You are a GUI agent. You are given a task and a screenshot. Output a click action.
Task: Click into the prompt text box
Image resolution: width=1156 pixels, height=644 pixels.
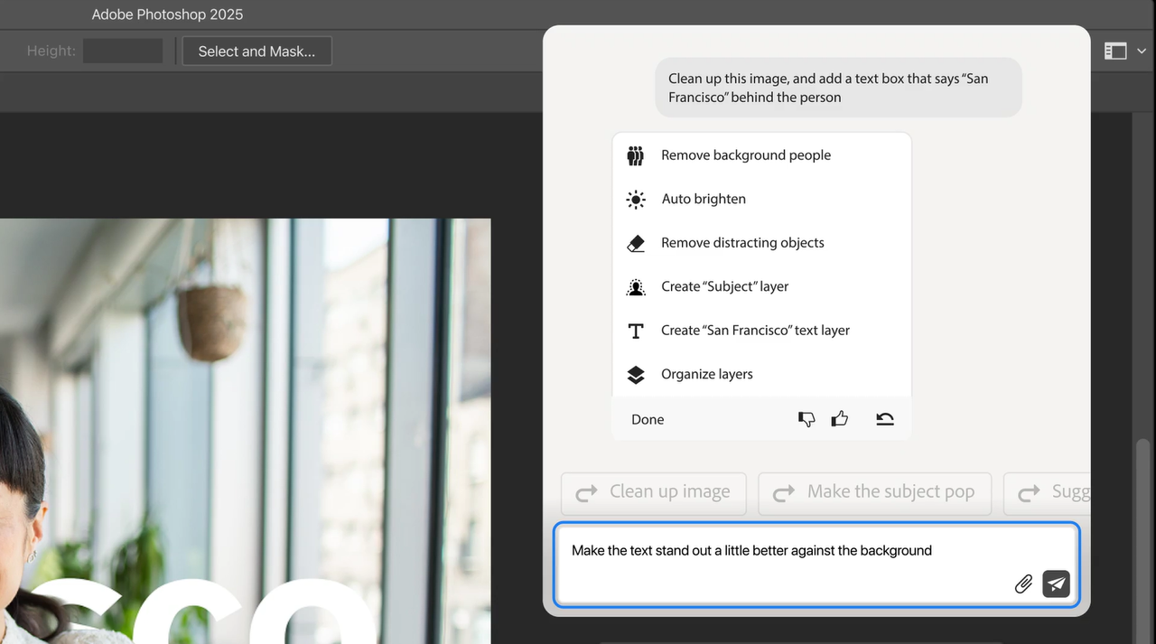point(816,565)
